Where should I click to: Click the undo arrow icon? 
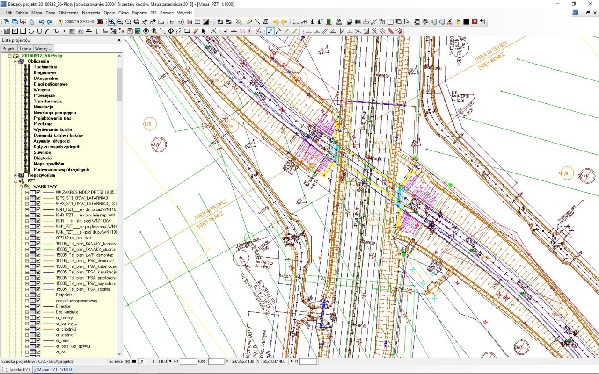click(x=42, y=22)
